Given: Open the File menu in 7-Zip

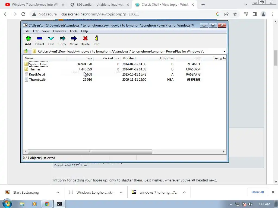Looking at the screenshot, I should 27,31.
